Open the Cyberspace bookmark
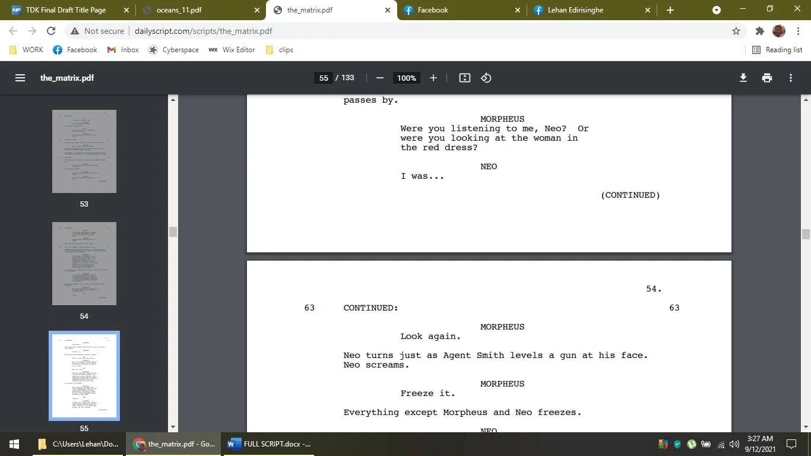The width and height of the screenshot is (811, 456). 174,50
